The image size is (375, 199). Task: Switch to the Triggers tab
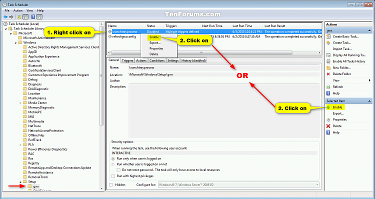tap(127, 60)
